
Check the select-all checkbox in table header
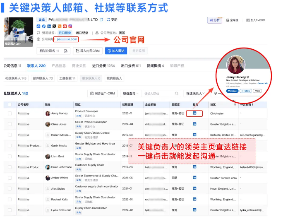10,105
